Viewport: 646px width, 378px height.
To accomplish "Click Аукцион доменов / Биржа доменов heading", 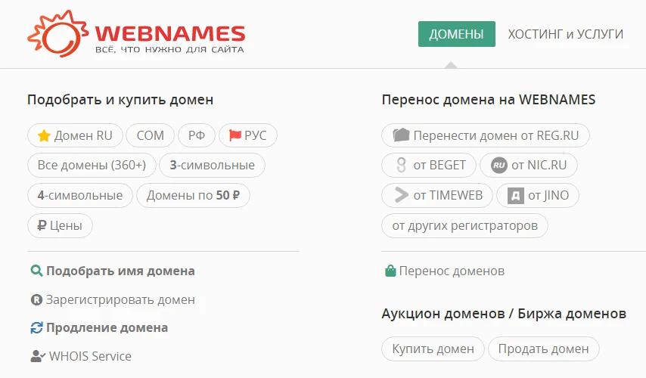I will [504, 314].
